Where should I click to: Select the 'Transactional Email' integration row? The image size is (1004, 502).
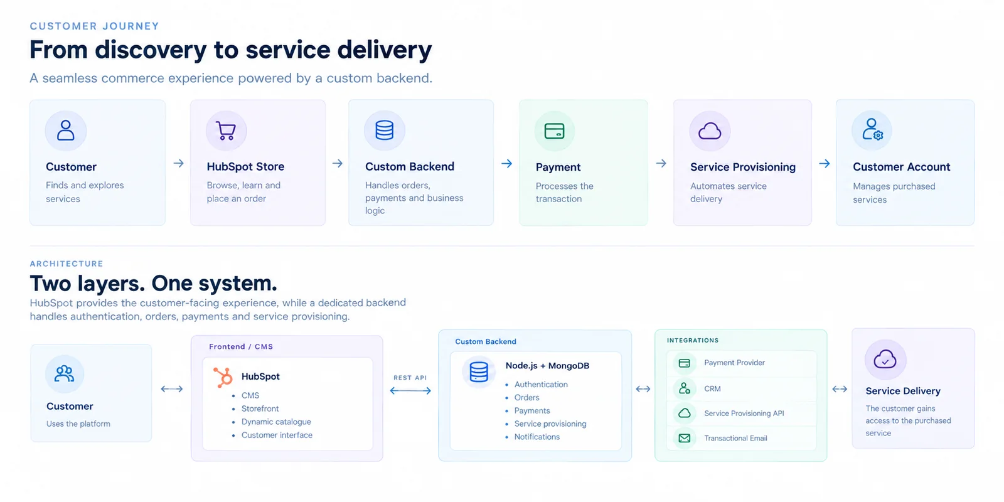(x=742, y=438)
